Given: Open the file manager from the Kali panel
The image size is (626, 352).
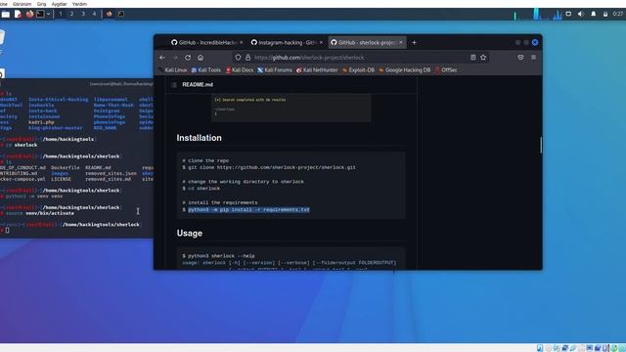Looking at the screenshot, I should tap(6, 14).
